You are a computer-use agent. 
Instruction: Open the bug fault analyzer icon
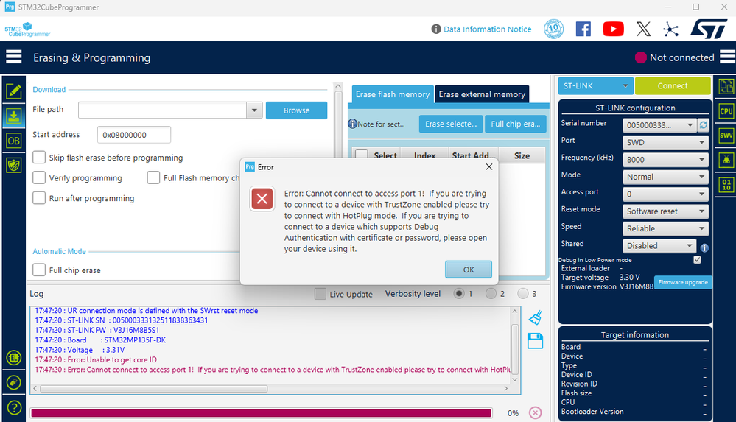(x=726, y=160)
